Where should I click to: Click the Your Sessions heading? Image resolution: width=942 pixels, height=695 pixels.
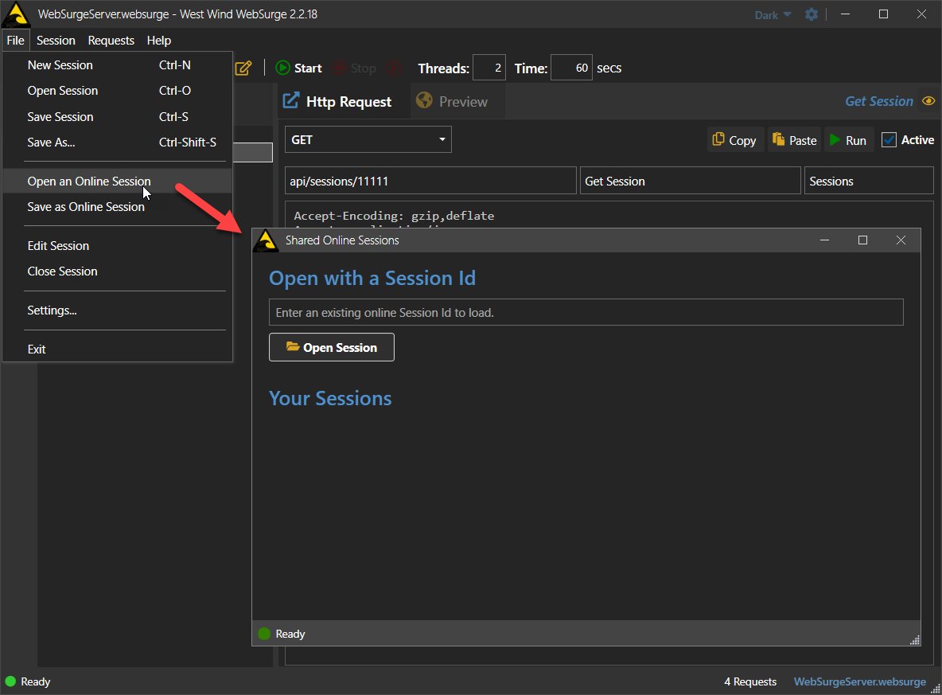(330, 398)
